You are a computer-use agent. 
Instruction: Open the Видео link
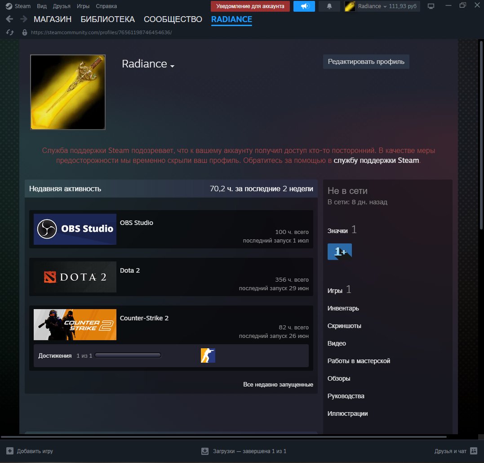point(337,343)
